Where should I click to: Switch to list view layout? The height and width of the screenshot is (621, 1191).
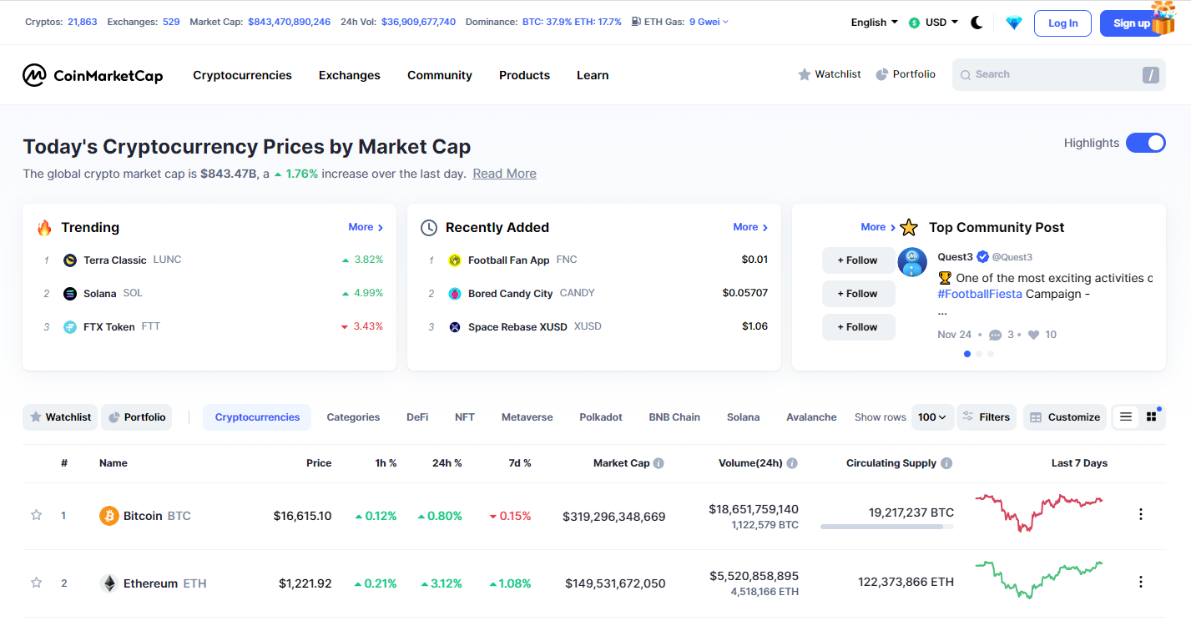click(1126, 417)
